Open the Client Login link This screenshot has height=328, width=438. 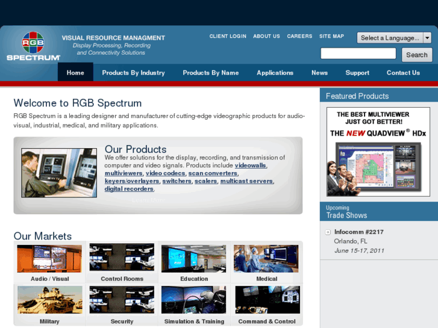coord(228,36)
